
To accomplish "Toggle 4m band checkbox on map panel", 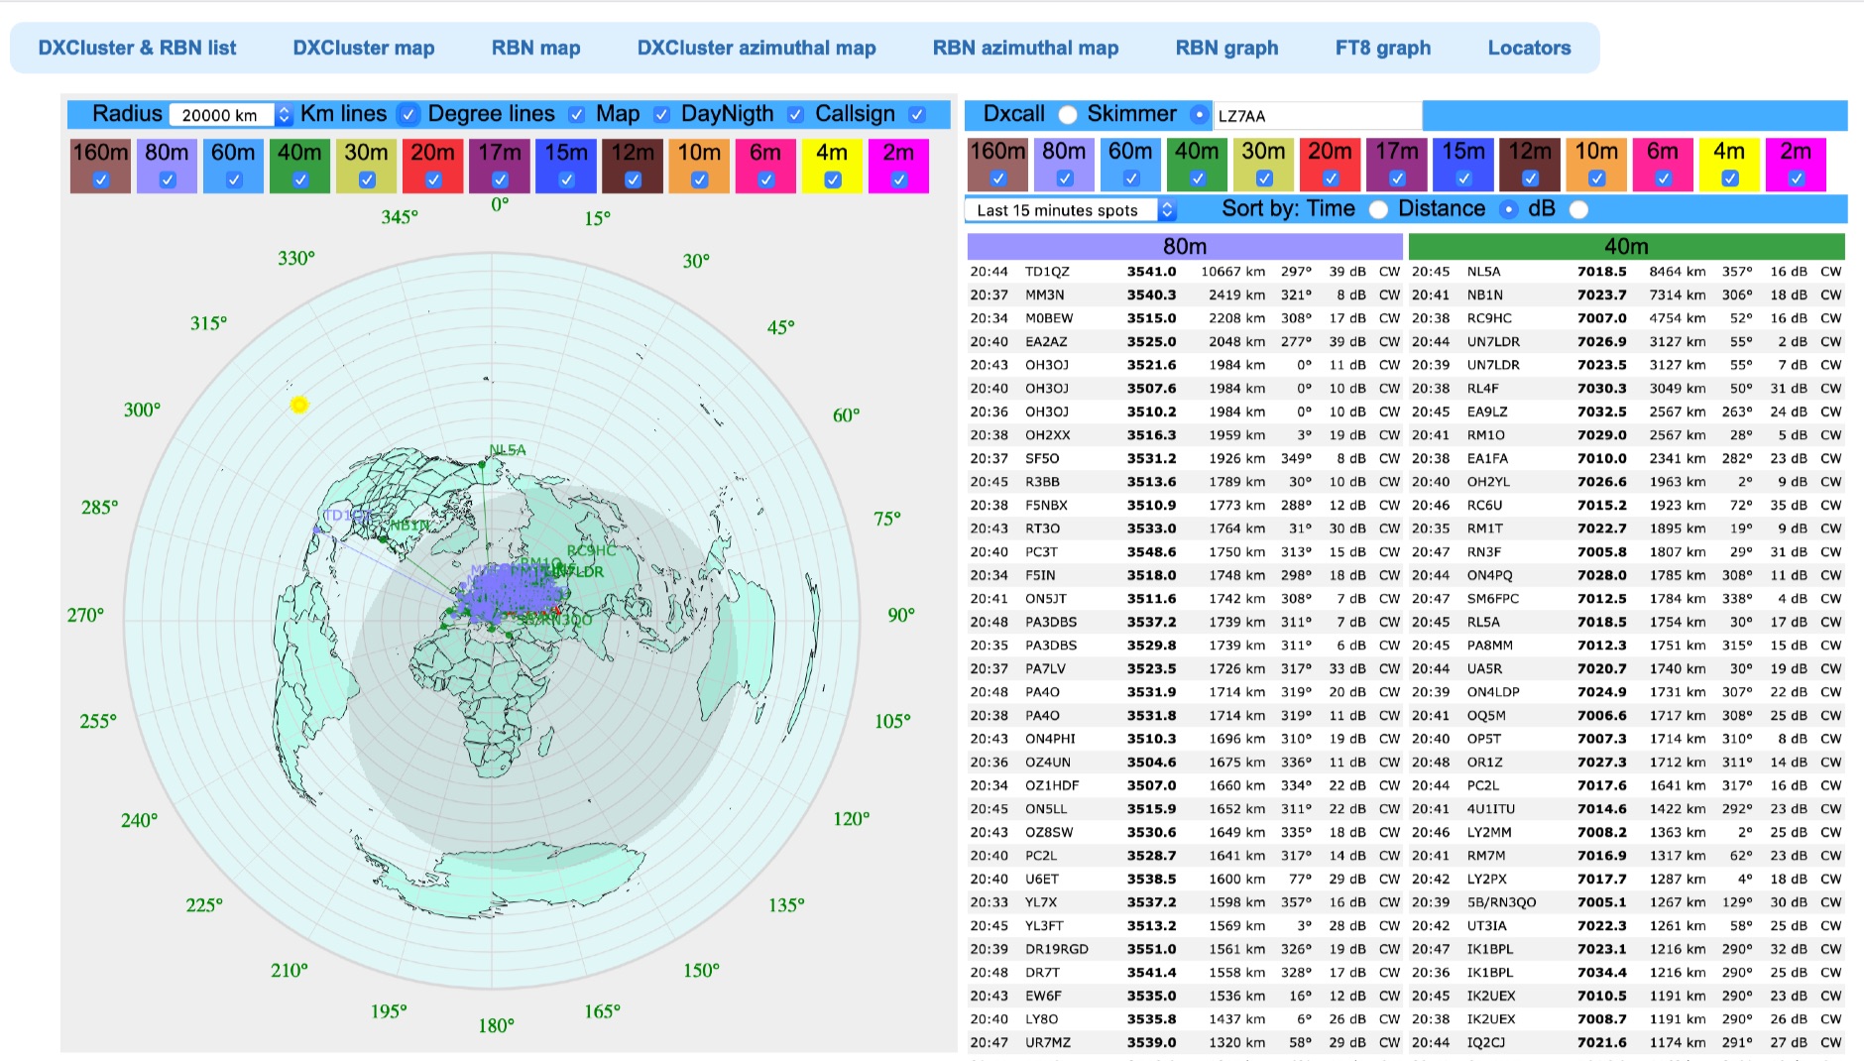I will pyautogui.click(x=832, y=179).
